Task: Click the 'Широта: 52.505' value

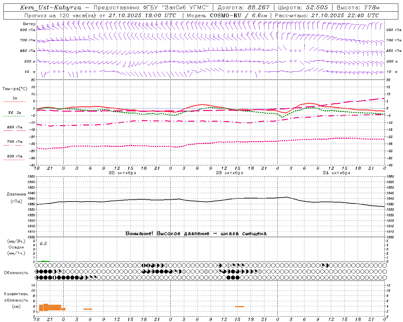Action: [303, 8]
